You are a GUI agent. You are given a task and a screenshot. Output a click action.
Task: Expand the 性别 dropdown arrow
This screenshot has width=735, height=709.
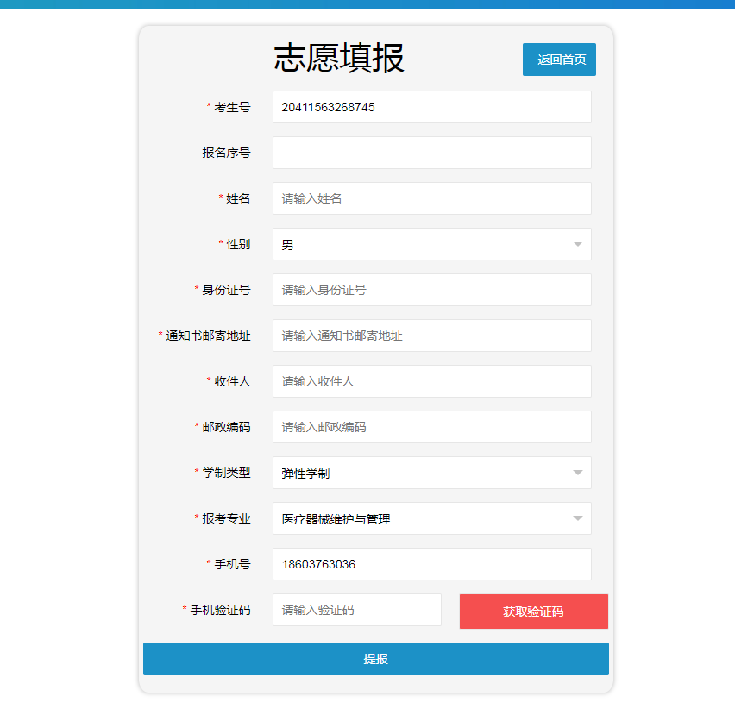[577, 244]
